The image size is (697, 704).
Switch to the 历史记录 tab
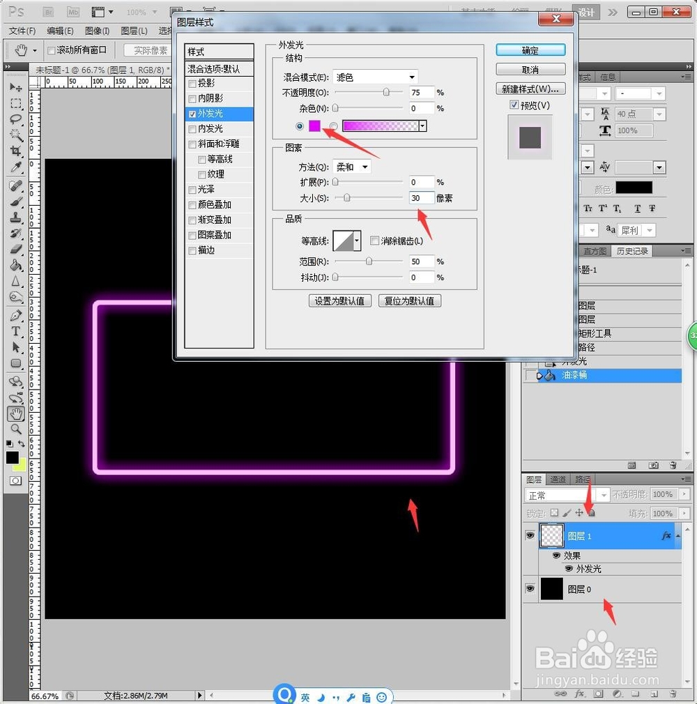(x=632, y=251)
